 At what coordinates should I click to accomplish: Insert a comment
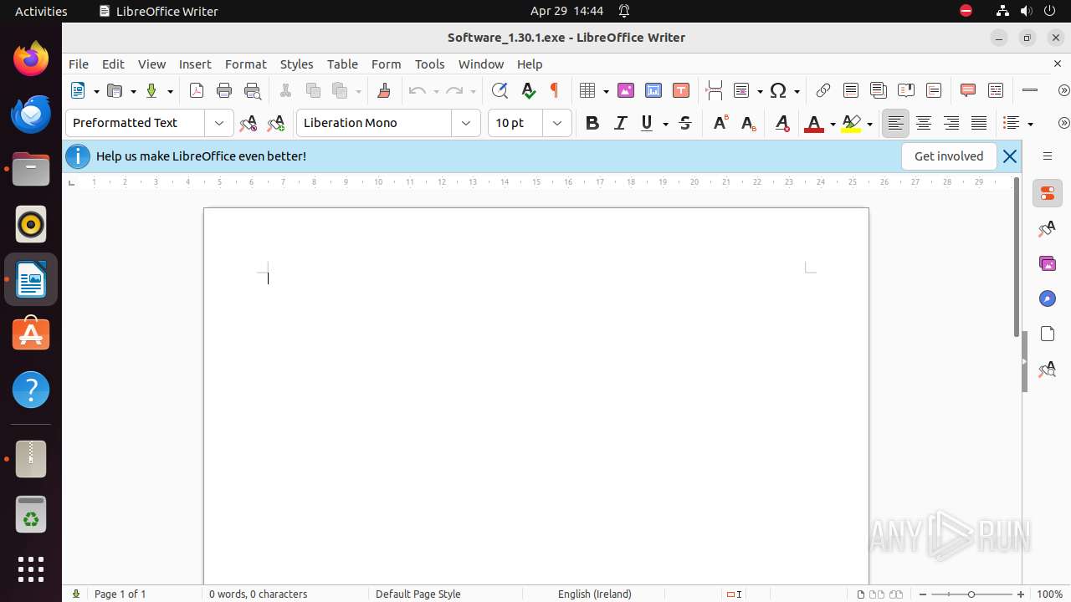coord(968,90)
